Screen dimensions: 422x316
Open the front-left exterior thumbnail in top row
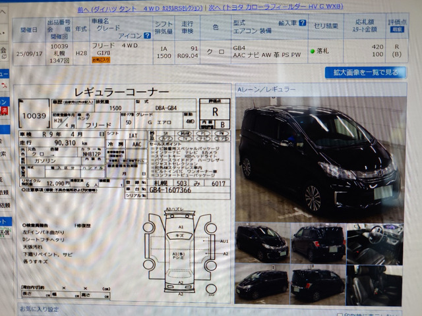262,241
